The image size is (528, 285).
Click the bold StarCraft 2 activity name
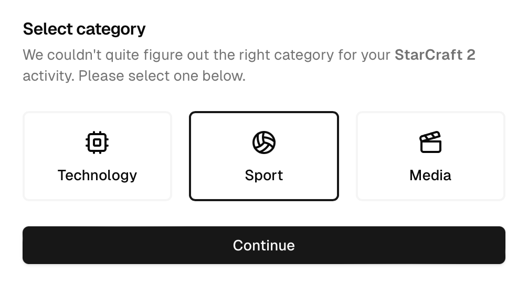point(435,55)
